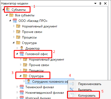
Task: Click folder icon of Нормативный документ under Головной офис
Action: pos(25,60)
